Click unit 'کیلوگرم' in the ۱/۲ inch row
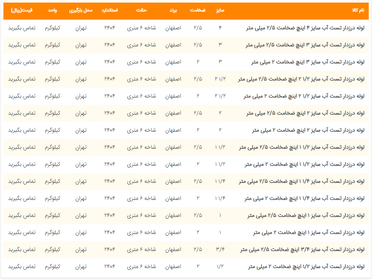 (52, 267)
